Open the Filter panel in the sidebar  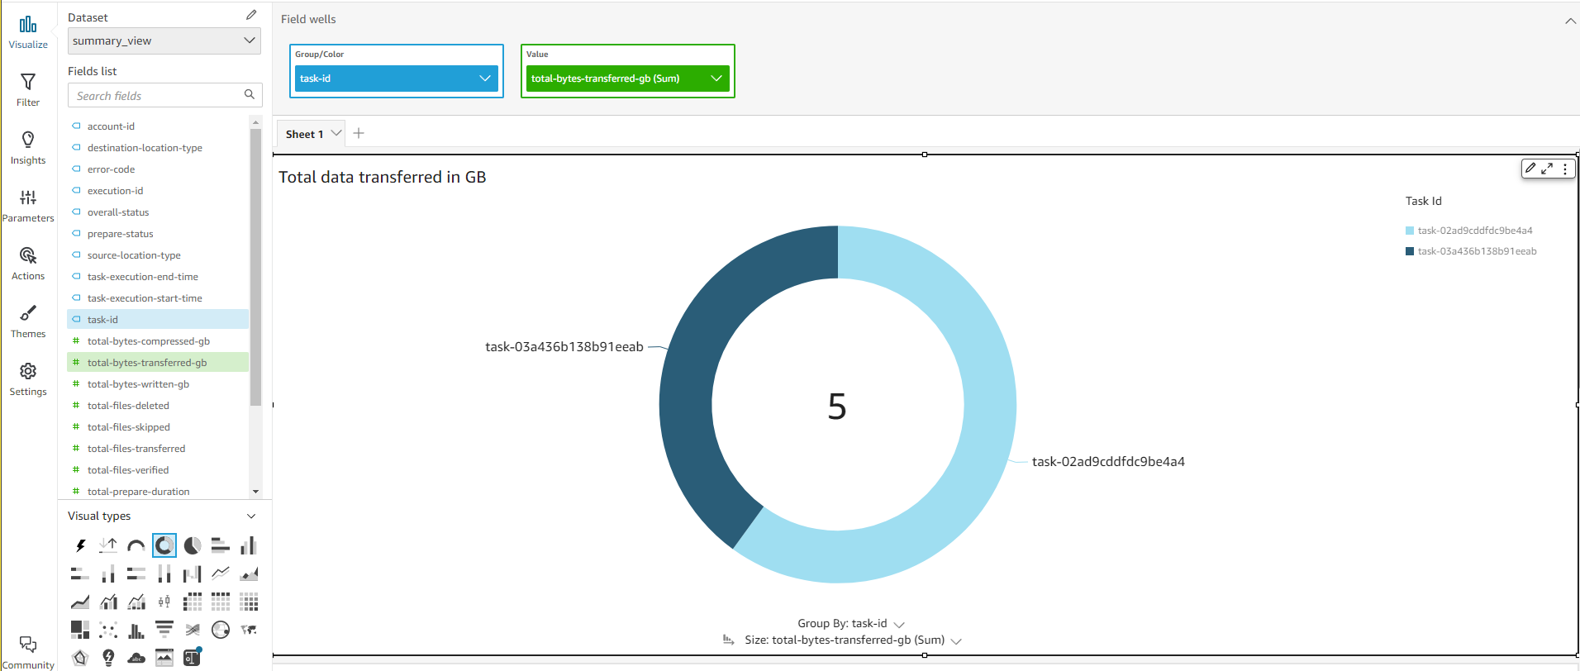coord(28,90)
